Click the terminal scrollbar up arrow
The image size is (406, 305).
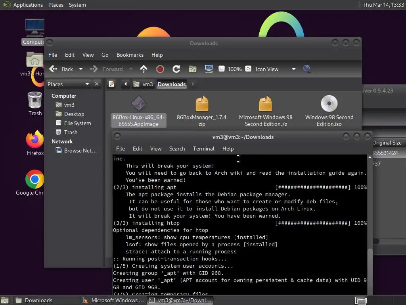(370, 157)
